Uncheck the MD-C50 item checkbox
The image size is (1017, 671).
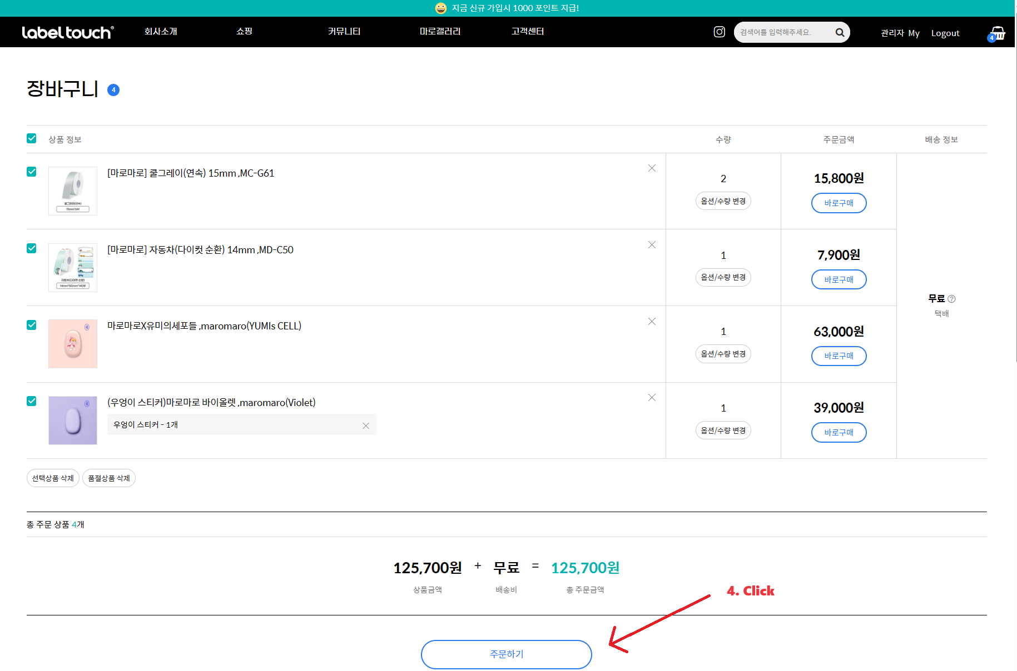coord(32,248)
